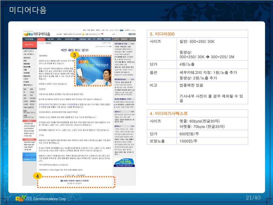Click the heading 4. 미디어기사텍스트

tap(169, 114)
